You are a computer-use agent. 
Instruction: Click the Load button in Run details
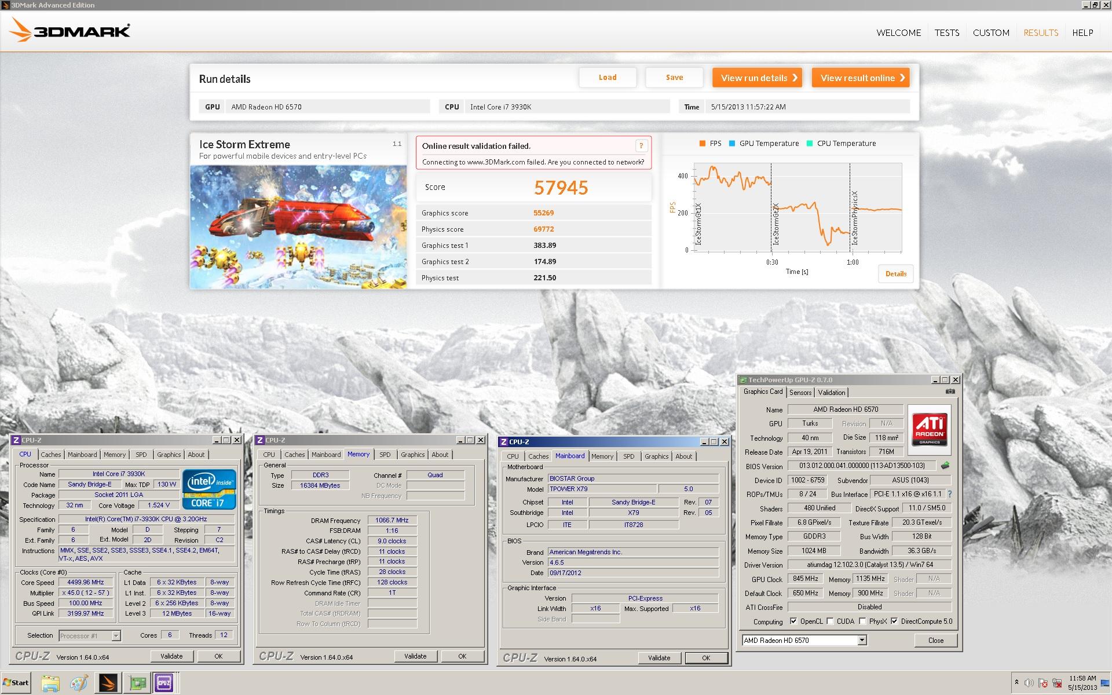[608, 78]
